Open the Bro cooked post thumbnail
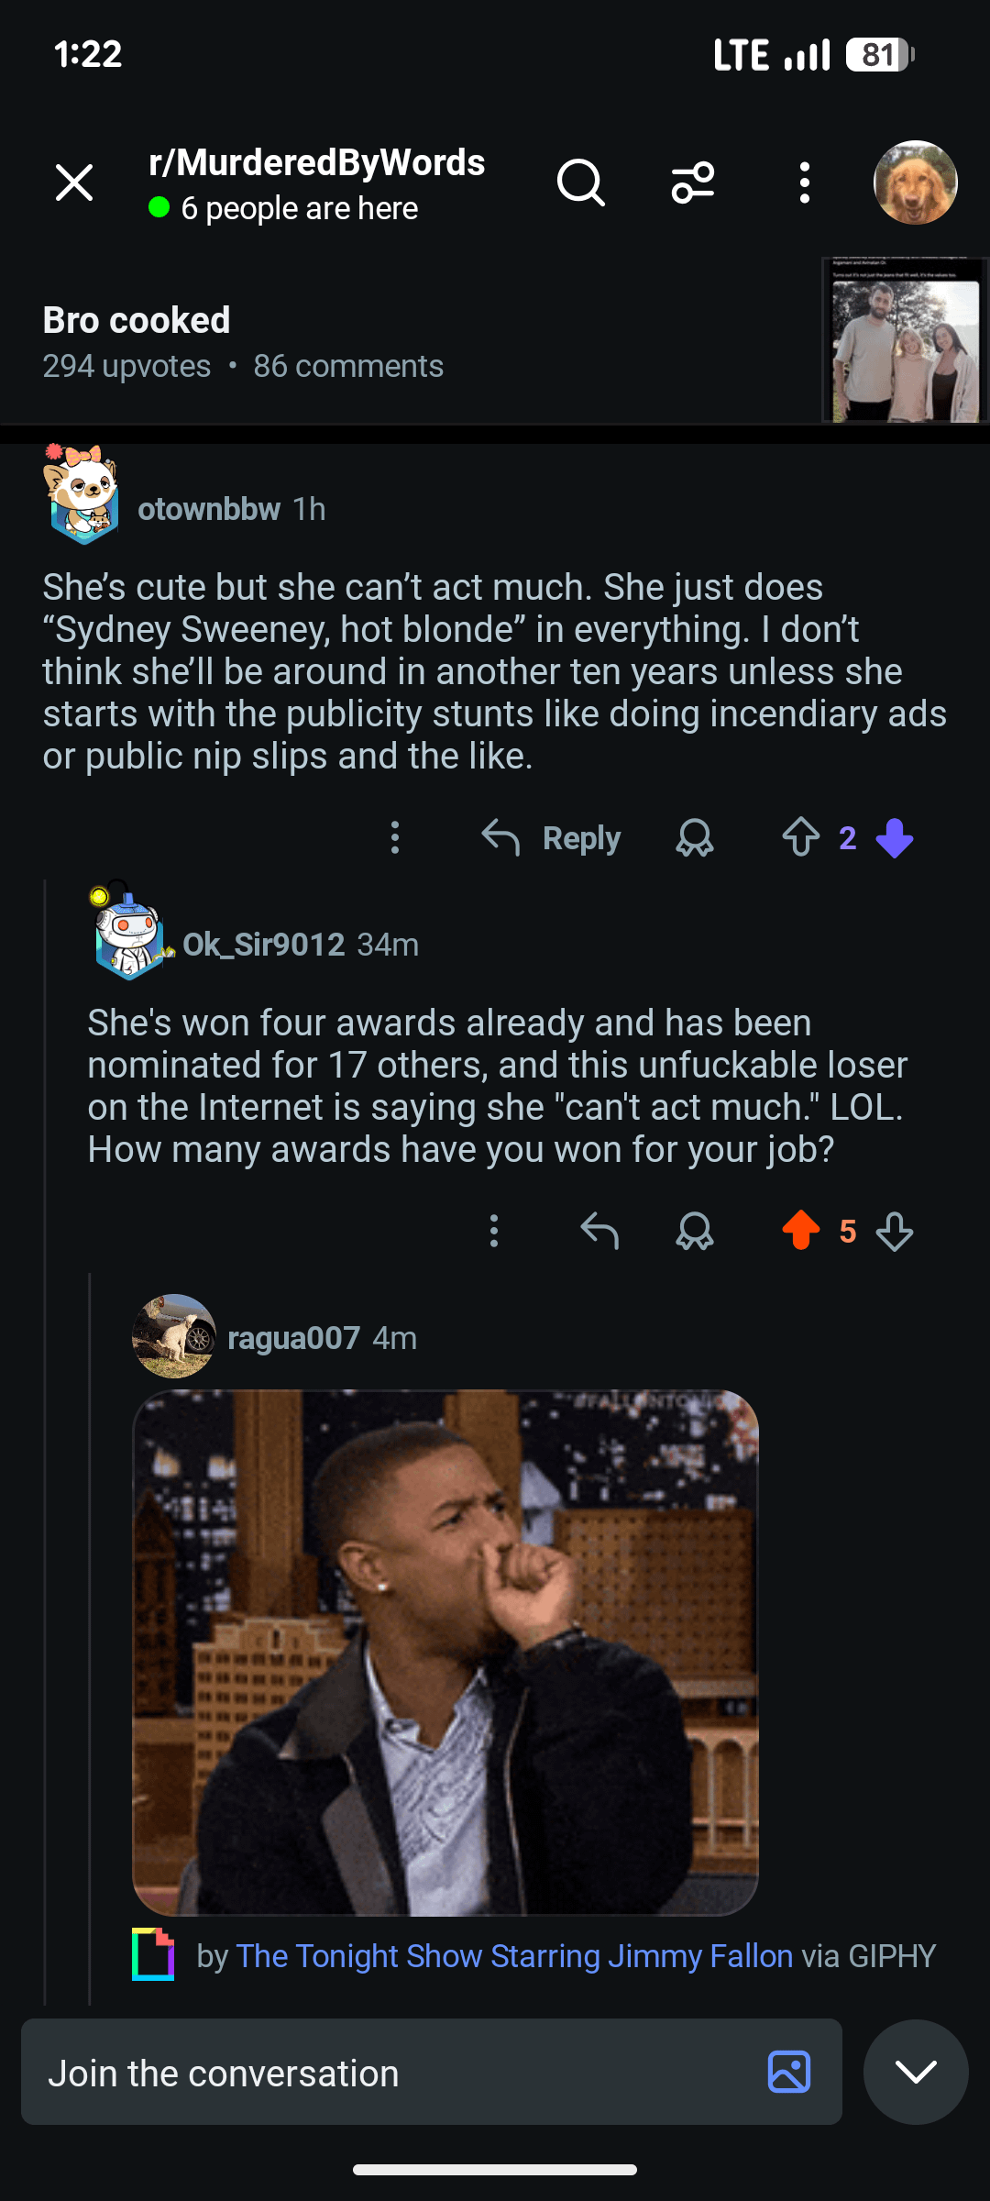 (x=904, y=341)
